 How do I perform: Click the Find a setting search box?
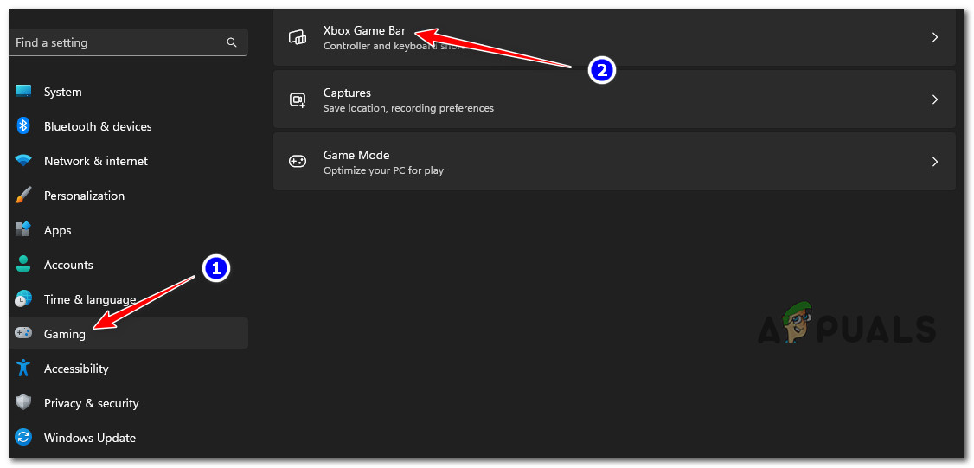coord(117,42)
